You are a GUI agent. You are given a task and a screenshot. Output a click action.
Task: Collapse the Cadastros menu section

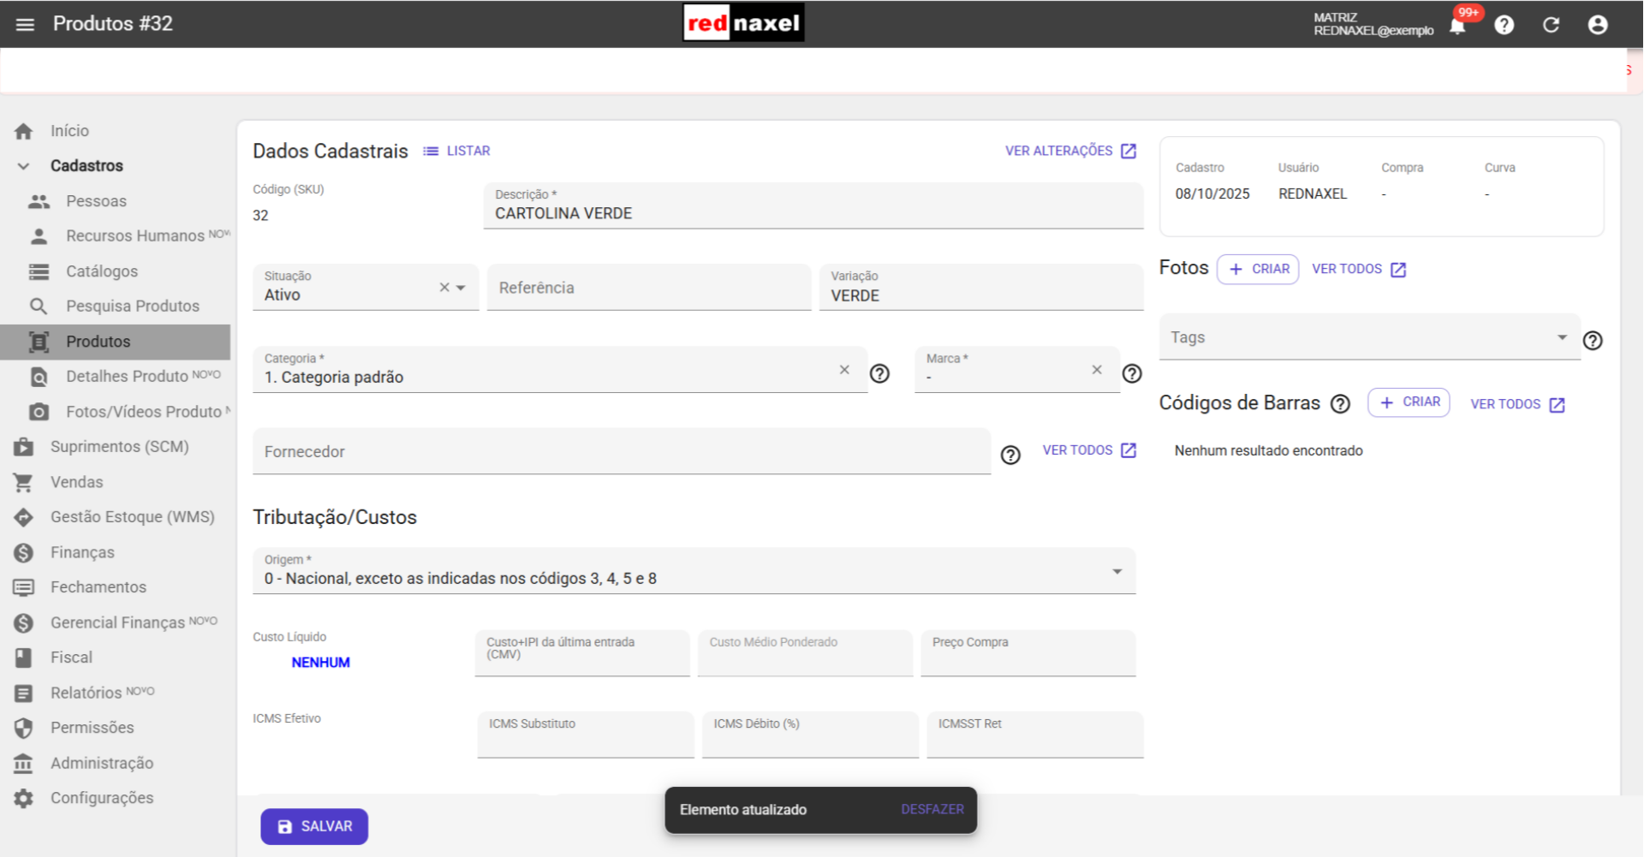coord(23,166)
